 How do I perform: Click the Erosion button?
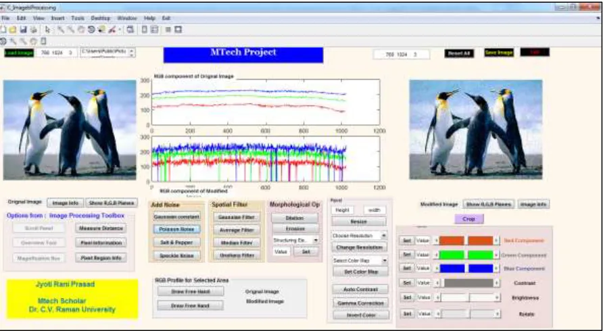pos(295,229)
